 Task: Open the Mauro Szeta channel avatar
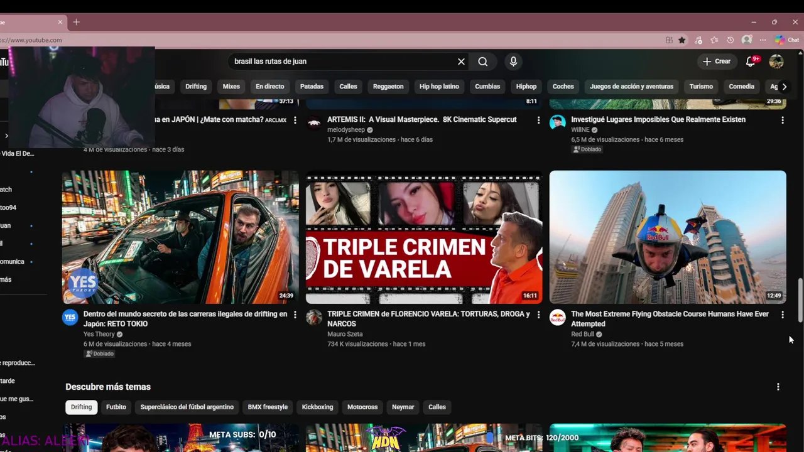click(x=314, y=317)
